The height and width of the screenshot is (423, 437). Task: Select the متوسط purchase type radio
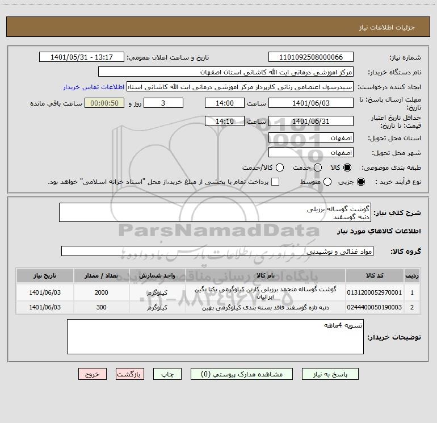click(x=327, y=182)
